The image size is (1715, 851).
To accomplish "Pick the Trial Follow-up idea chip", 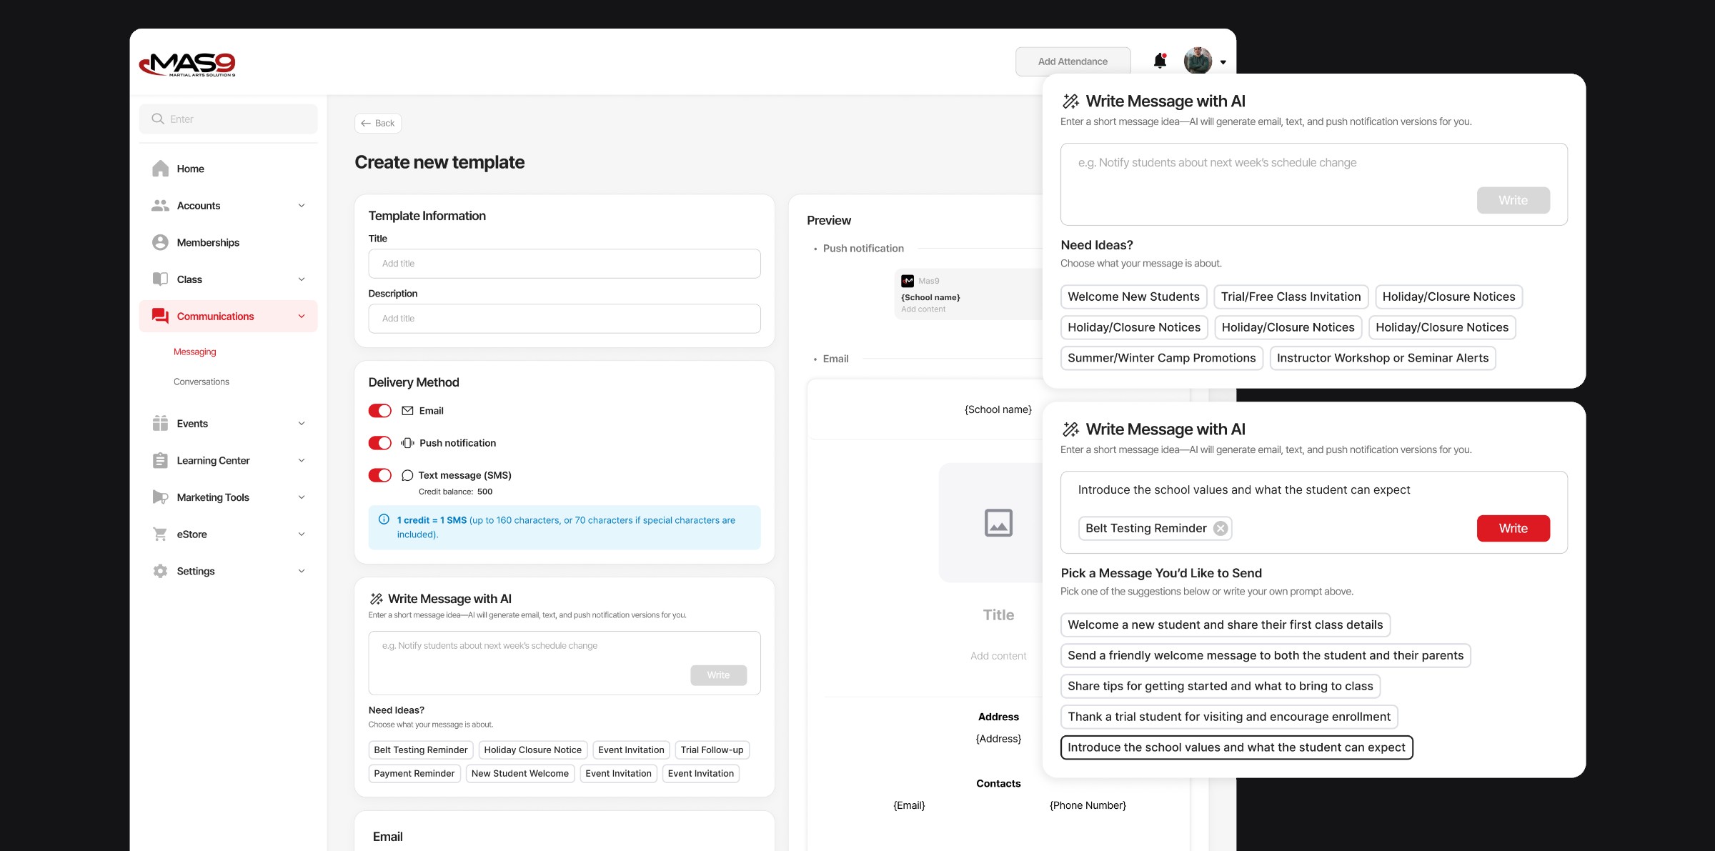I will (712, 750).
